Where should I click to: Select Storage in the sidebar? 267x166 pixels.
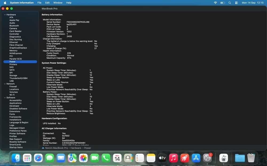click(x=13, y=75)
